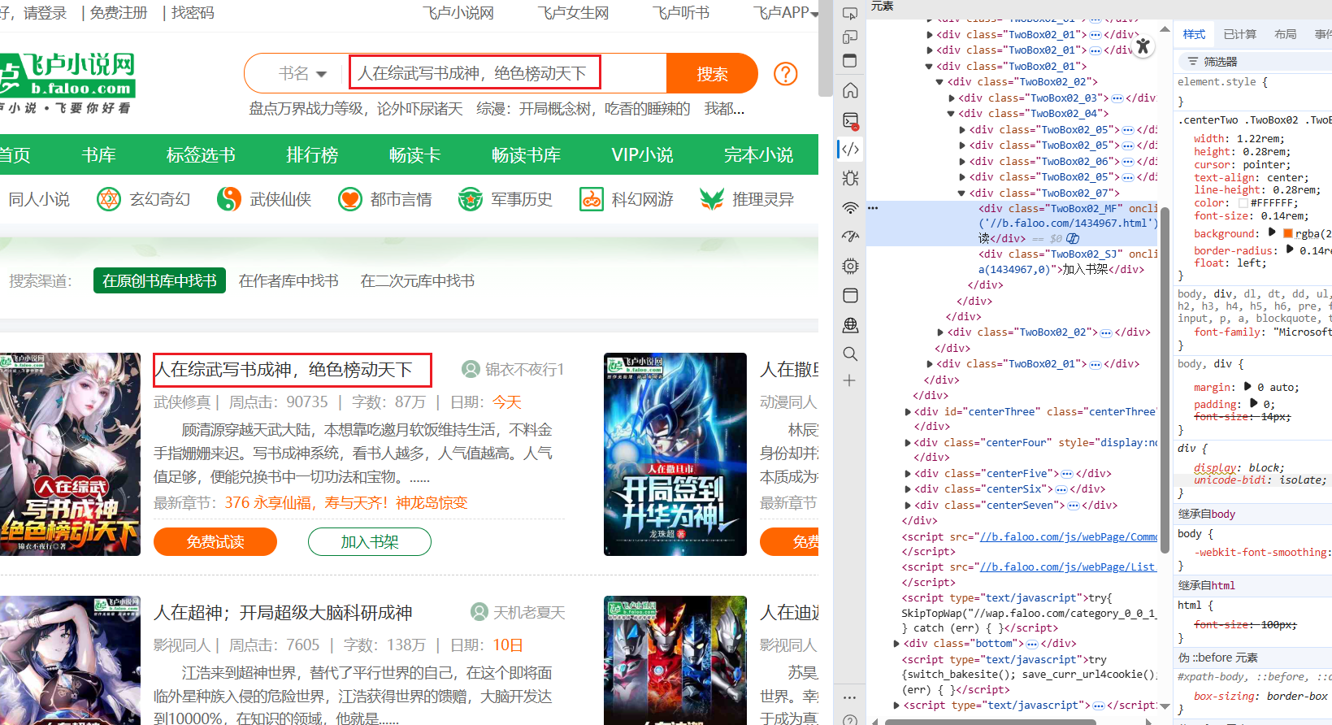Expand the border-radius property triangle
Screen dimensions: 1332x725
(1289, 250)
